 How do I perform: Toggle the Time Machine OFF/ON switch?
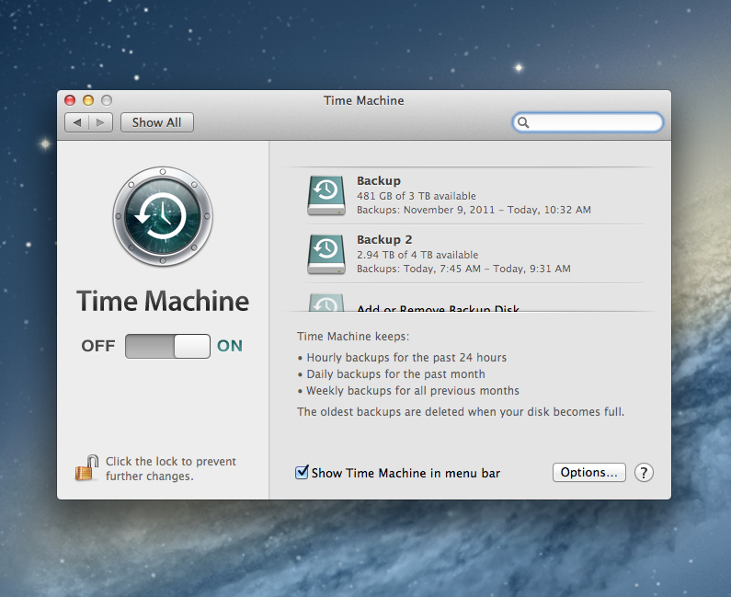tap(167, 346)
